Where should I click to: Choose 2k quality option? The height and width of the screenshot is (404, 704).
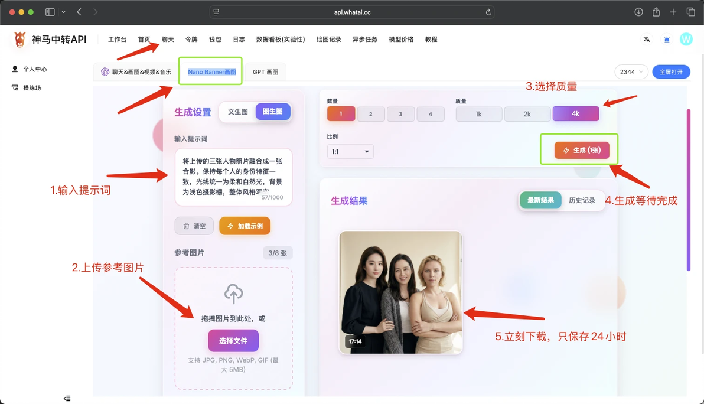pyautogui.click(x=527, y=114)
